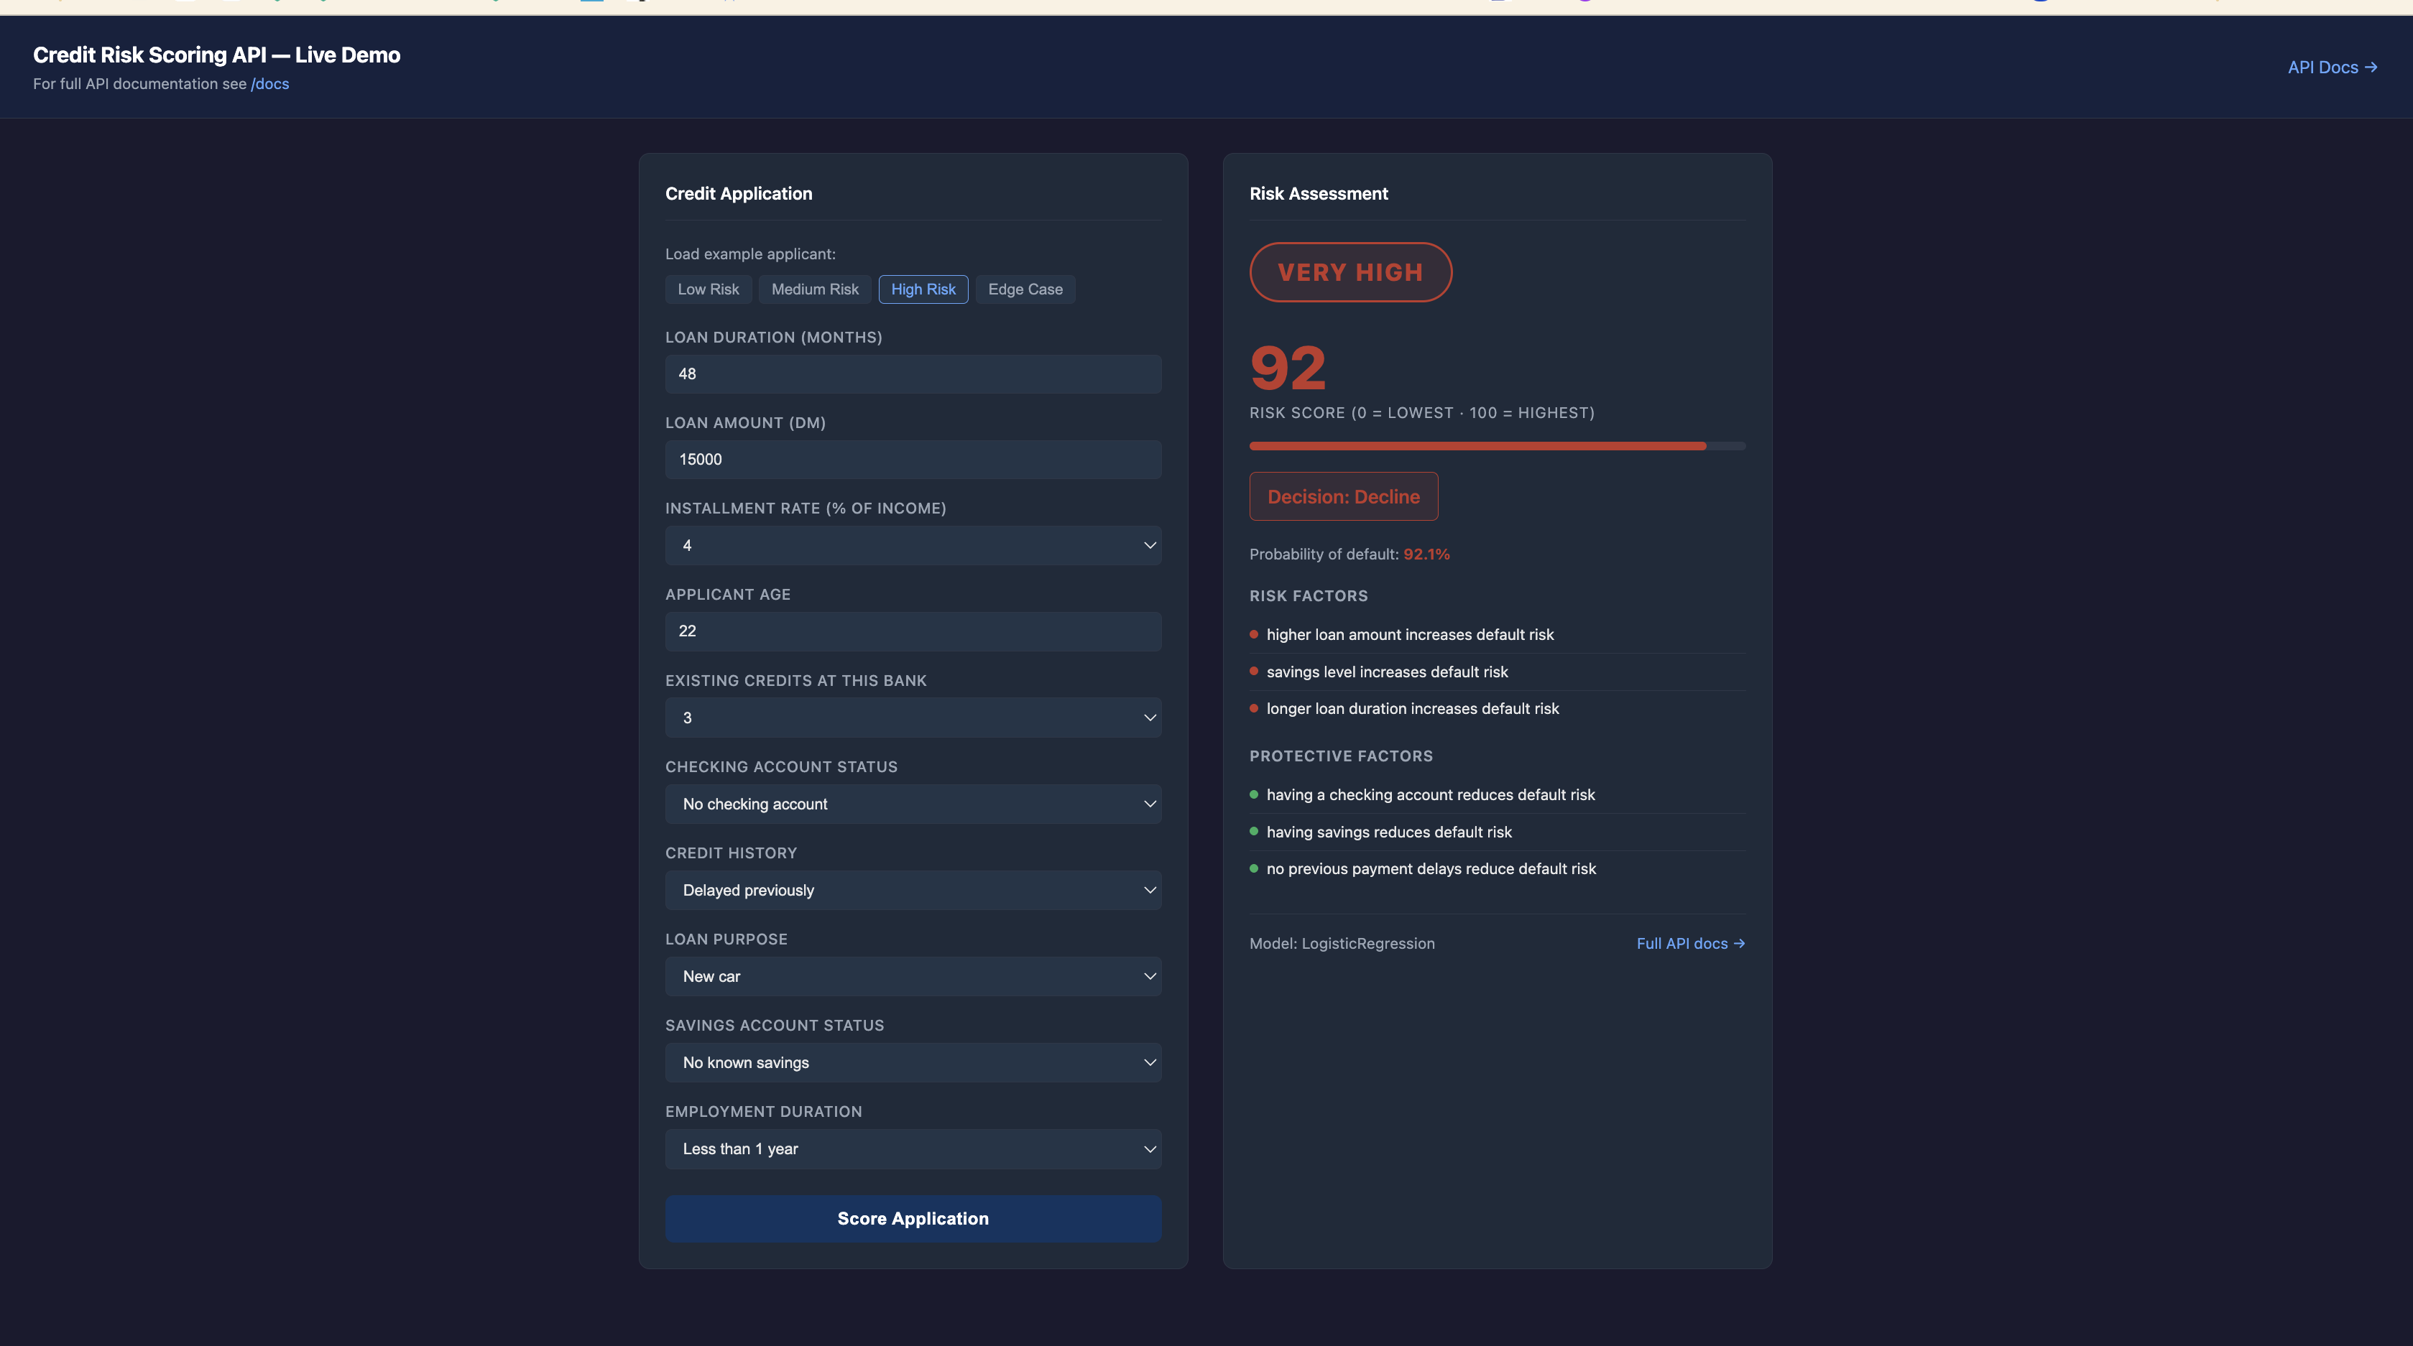The image size is (2413, 1346).
Task: Open the Loan Purpose dropdown
Action: click(913, 976)
